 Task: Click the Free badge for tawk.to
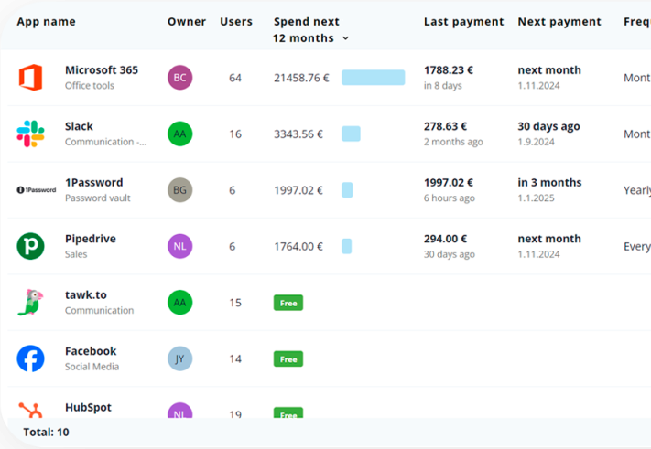click(x=288, y=303)
